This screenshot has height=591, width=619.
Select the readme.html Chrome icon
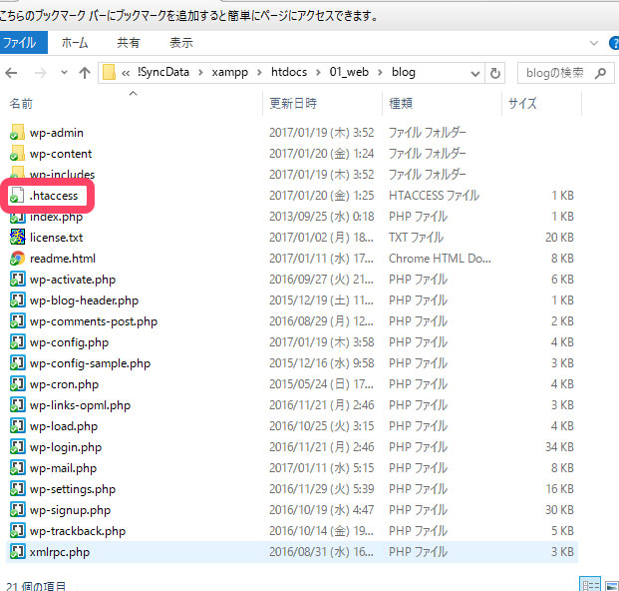[17, 259]
